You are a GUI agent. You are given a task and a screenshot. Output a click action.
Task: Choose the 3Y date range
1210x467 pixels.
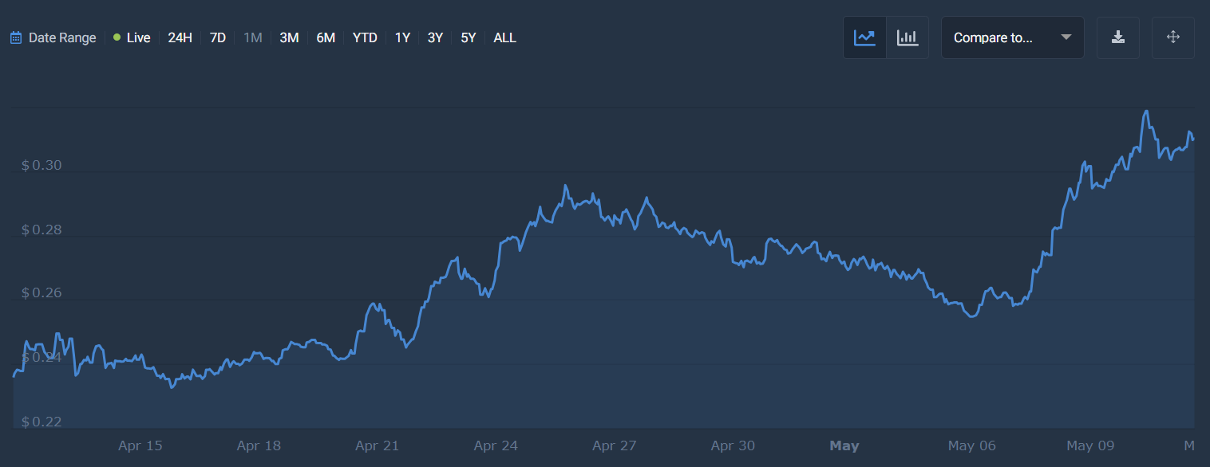[435, 37]
